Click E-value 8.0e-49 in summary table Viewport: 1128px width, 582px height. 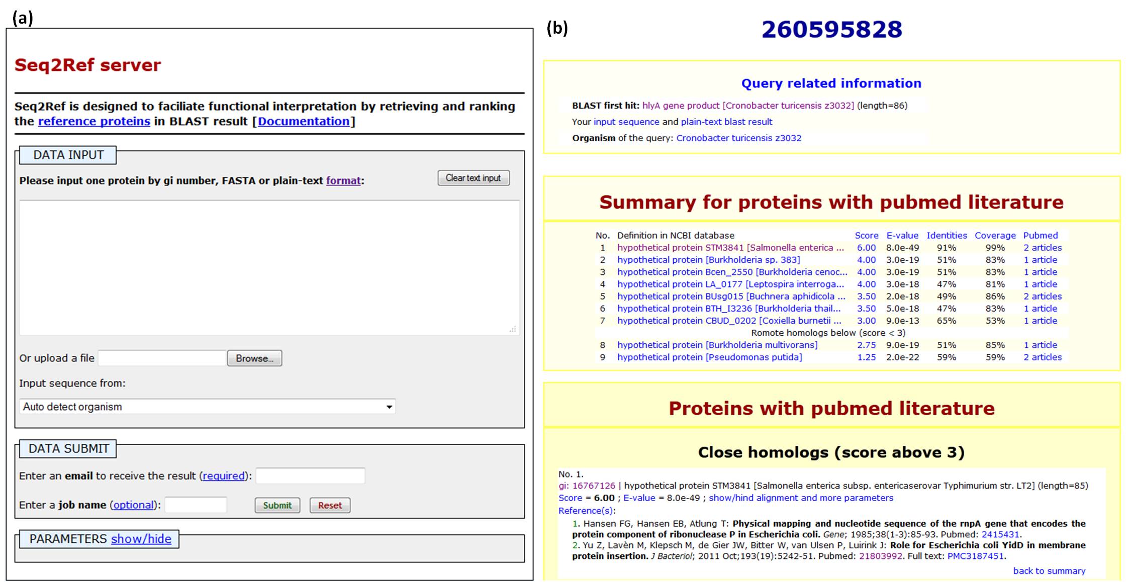tap(903, 248)
